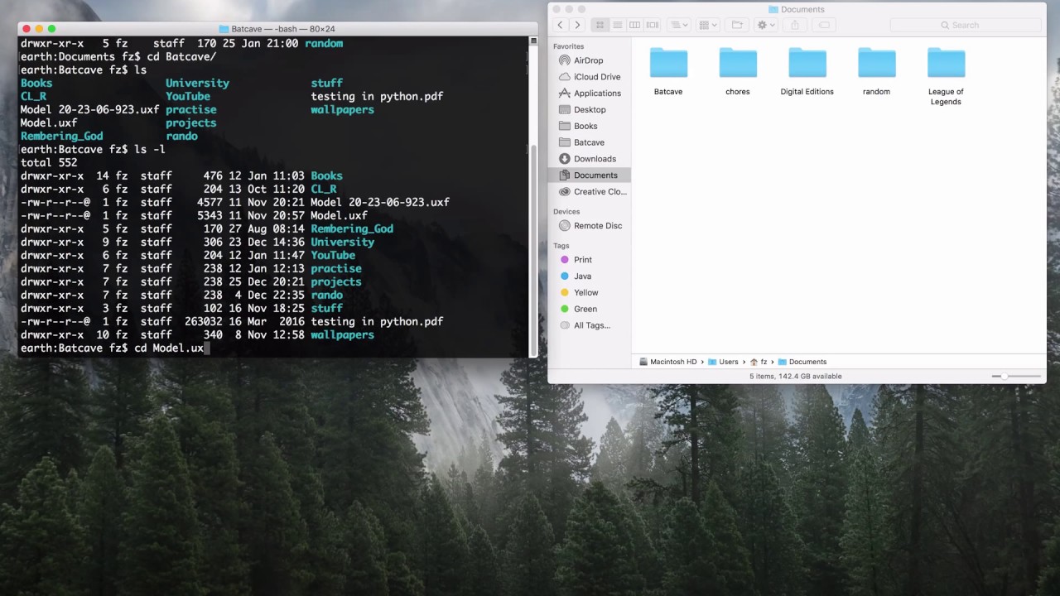Select Batcave in Finder sidebar

pos(588,142)
